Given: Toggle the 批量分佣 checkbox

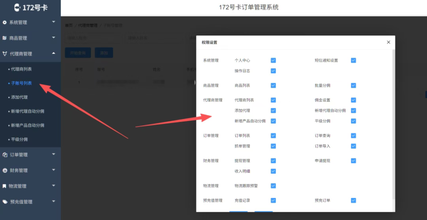Looking at the screenshot, I should pyautogui.click(x=354, y=86).
